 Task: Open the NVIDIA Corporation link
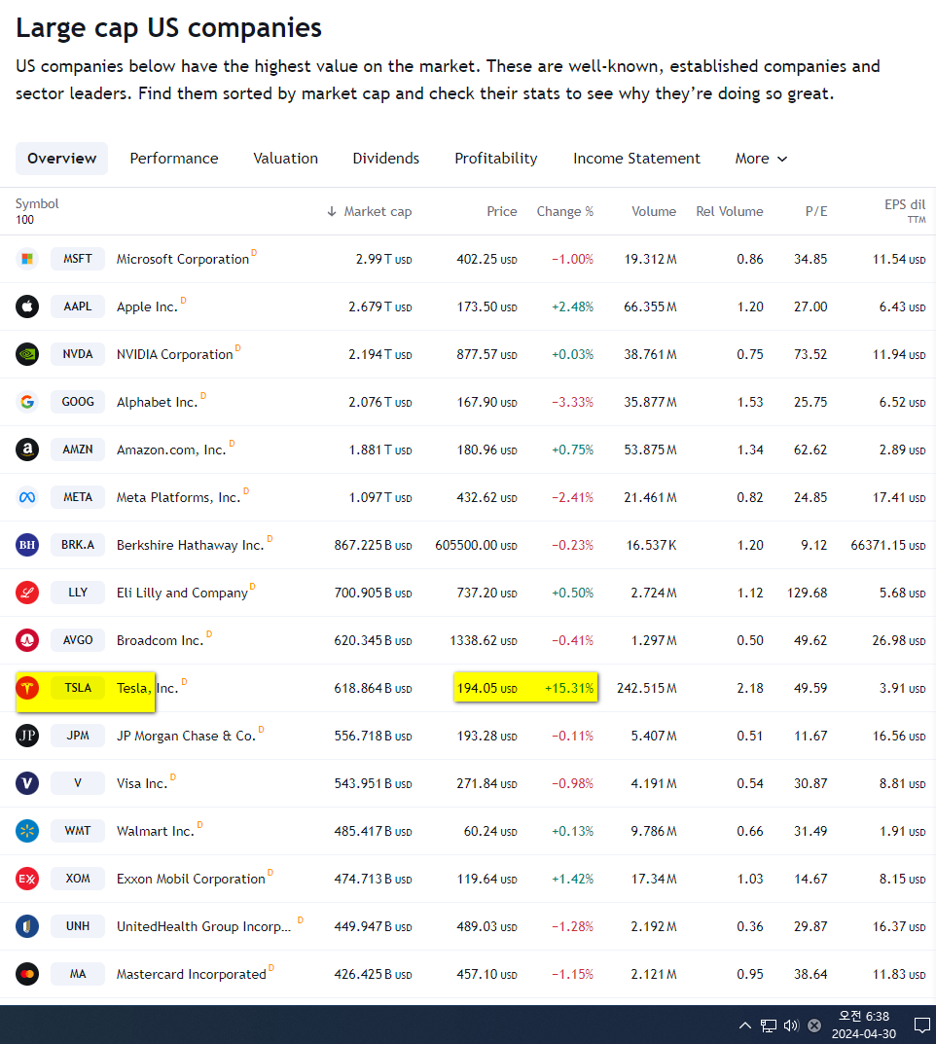pyautogui.click(x=174, y=355)
